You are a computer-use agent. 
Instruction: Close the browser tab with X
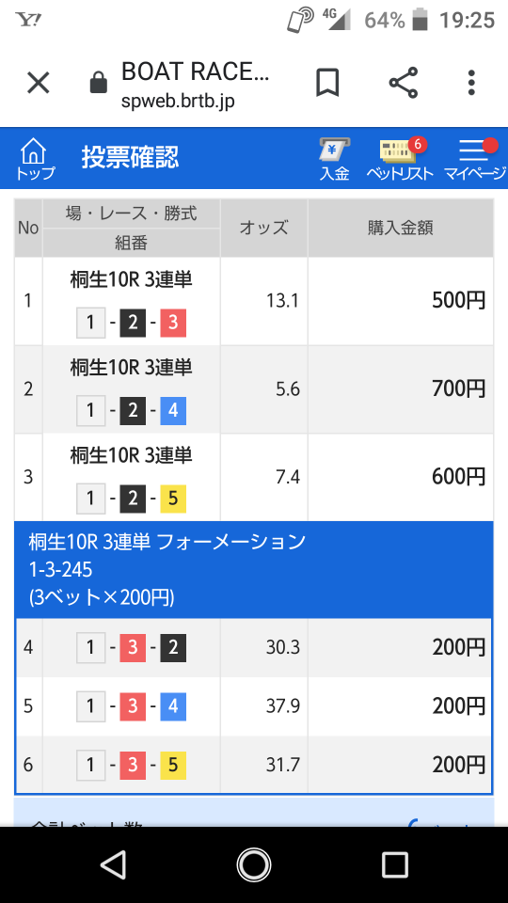[39, 84]
